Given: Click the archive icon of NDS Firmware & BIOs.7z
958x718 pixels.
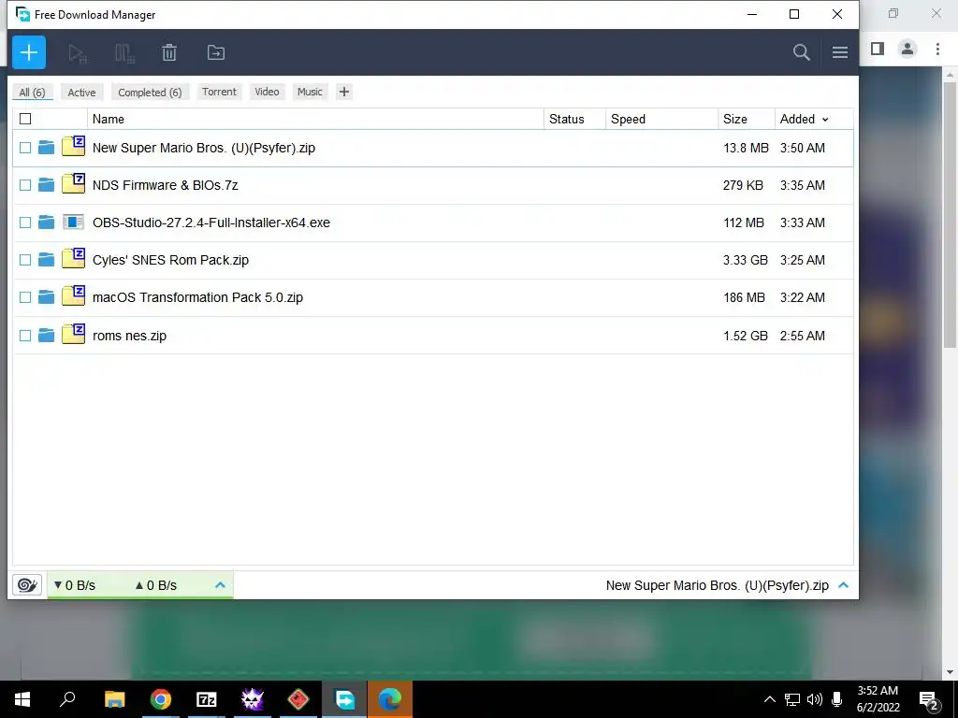Looking at the screenshot, I should pos(73,184).
